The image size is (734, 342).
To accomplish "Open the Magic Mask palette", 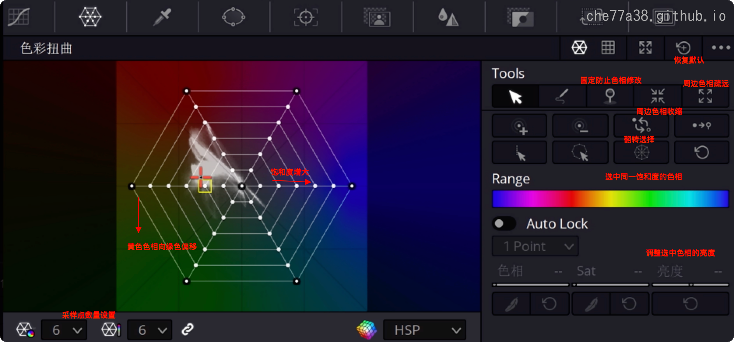I will pyautogui.click(x=377, y=17).
